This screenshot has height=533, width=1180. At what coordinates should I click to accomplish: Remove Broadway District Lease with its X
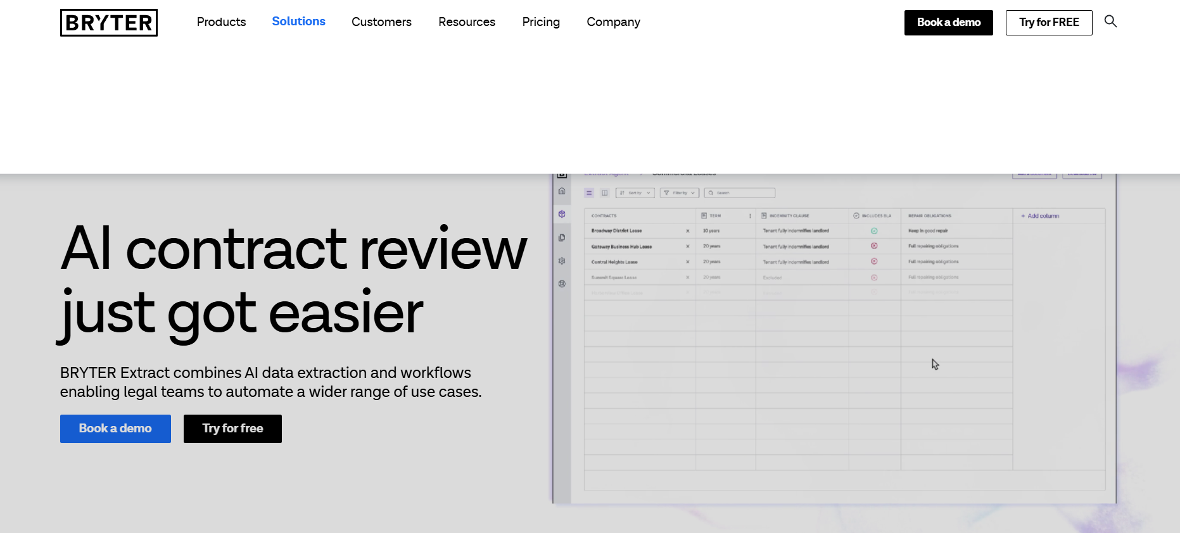[688, 231]
